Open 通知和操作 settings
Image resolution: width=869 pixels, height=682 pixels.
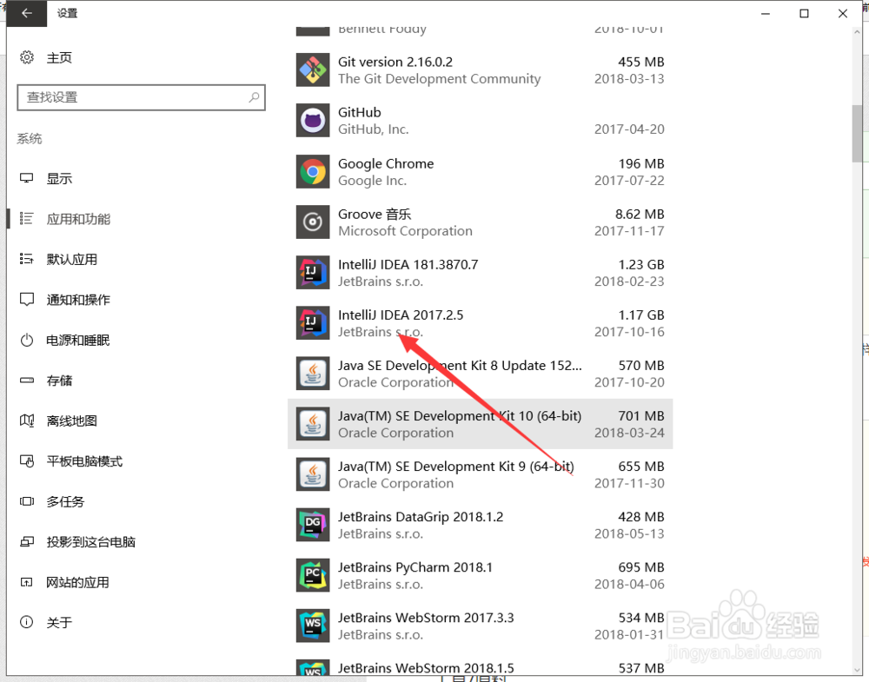[78, 300]
